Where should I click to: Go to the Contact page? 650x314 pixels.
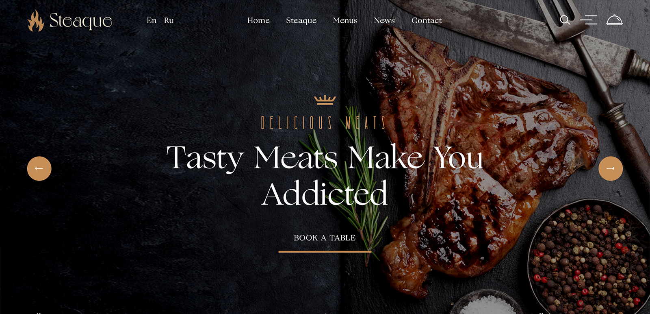tap(427, 20)
